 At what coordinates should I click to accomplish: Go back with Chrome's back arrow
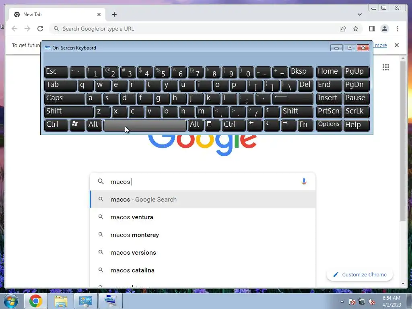[14, 29]
